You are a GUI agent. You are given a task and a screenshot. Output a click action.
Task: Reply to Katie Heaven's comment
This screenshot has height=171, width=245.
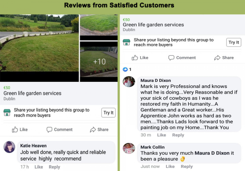click(54, 167)
